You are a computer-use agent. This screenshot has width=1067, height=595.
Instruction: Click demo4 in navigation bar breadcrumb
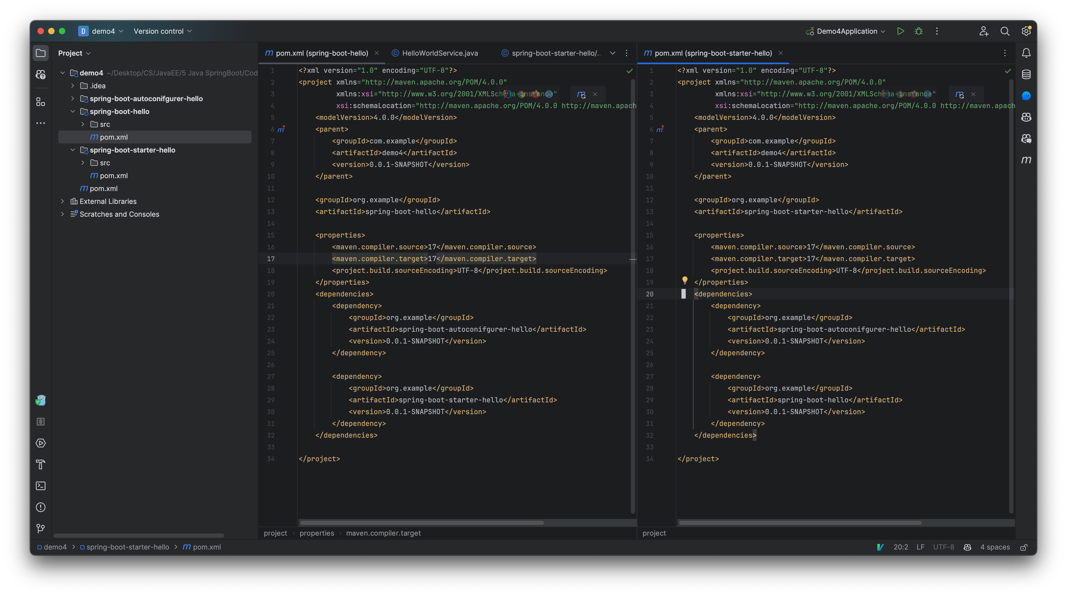[x=52, y=547]
